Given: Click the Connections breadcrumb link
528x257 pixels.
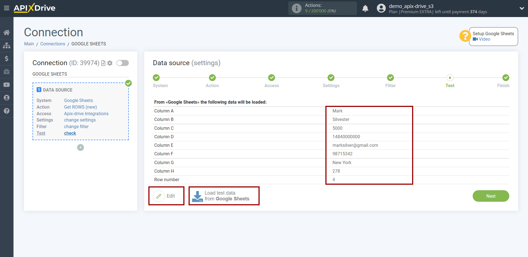Looking at the screenshot, I should (x=53, y=44).
